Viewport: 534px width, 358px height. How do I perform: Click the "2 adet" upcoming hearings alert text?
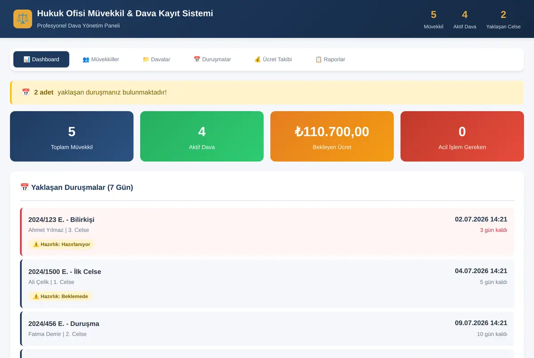44,92
